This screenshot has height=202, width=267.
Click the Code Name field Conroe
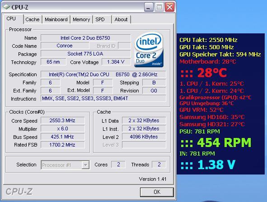[x=65, y=46]
